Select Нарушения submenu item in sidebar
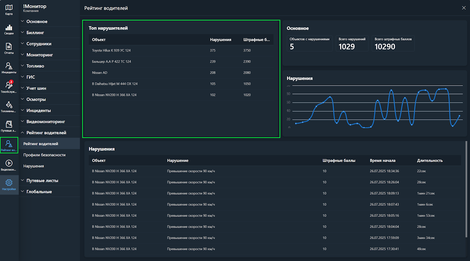 (x=33, y=166)
